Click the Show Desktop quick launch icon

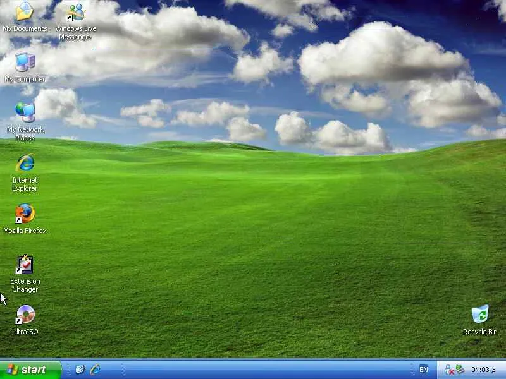tap(80, 370)
